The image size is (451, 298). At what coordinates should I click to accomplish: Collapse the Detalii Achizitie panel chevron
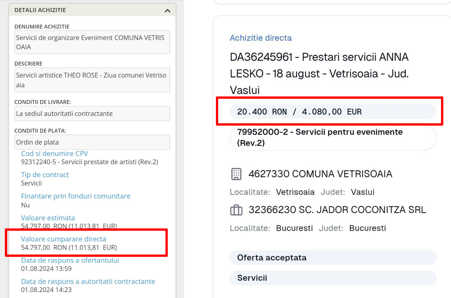click(167, 10)
